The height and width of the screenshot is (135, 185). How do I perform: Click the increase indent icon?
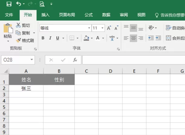tap(158, 38)
